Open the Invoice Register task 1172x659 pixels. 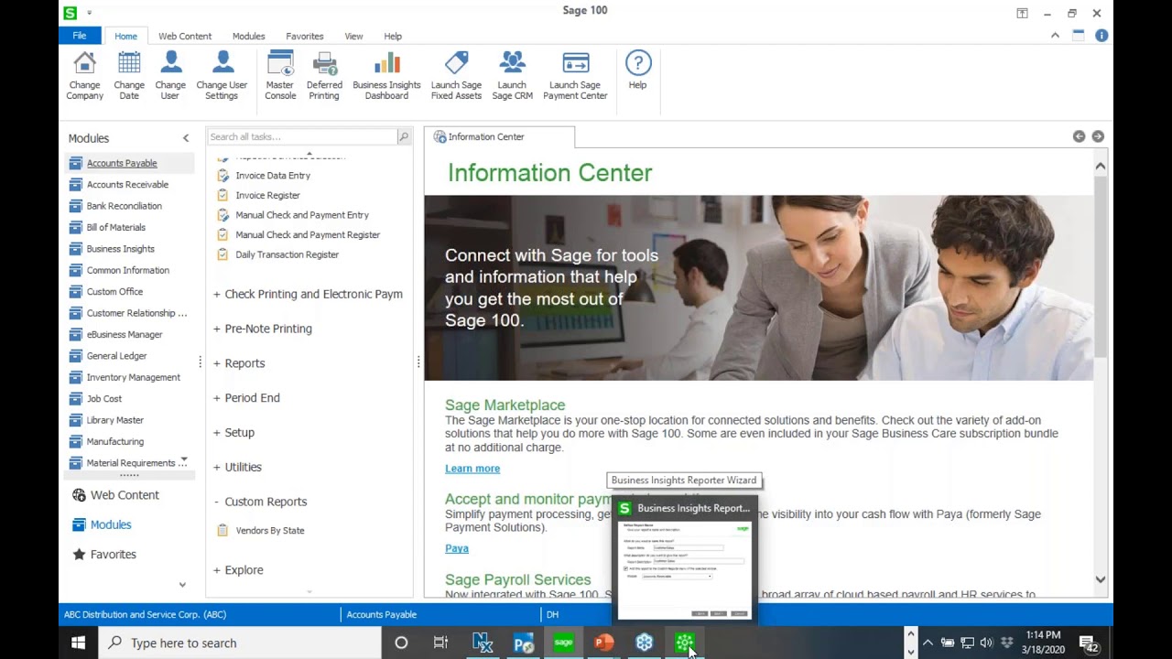(267, 195)
